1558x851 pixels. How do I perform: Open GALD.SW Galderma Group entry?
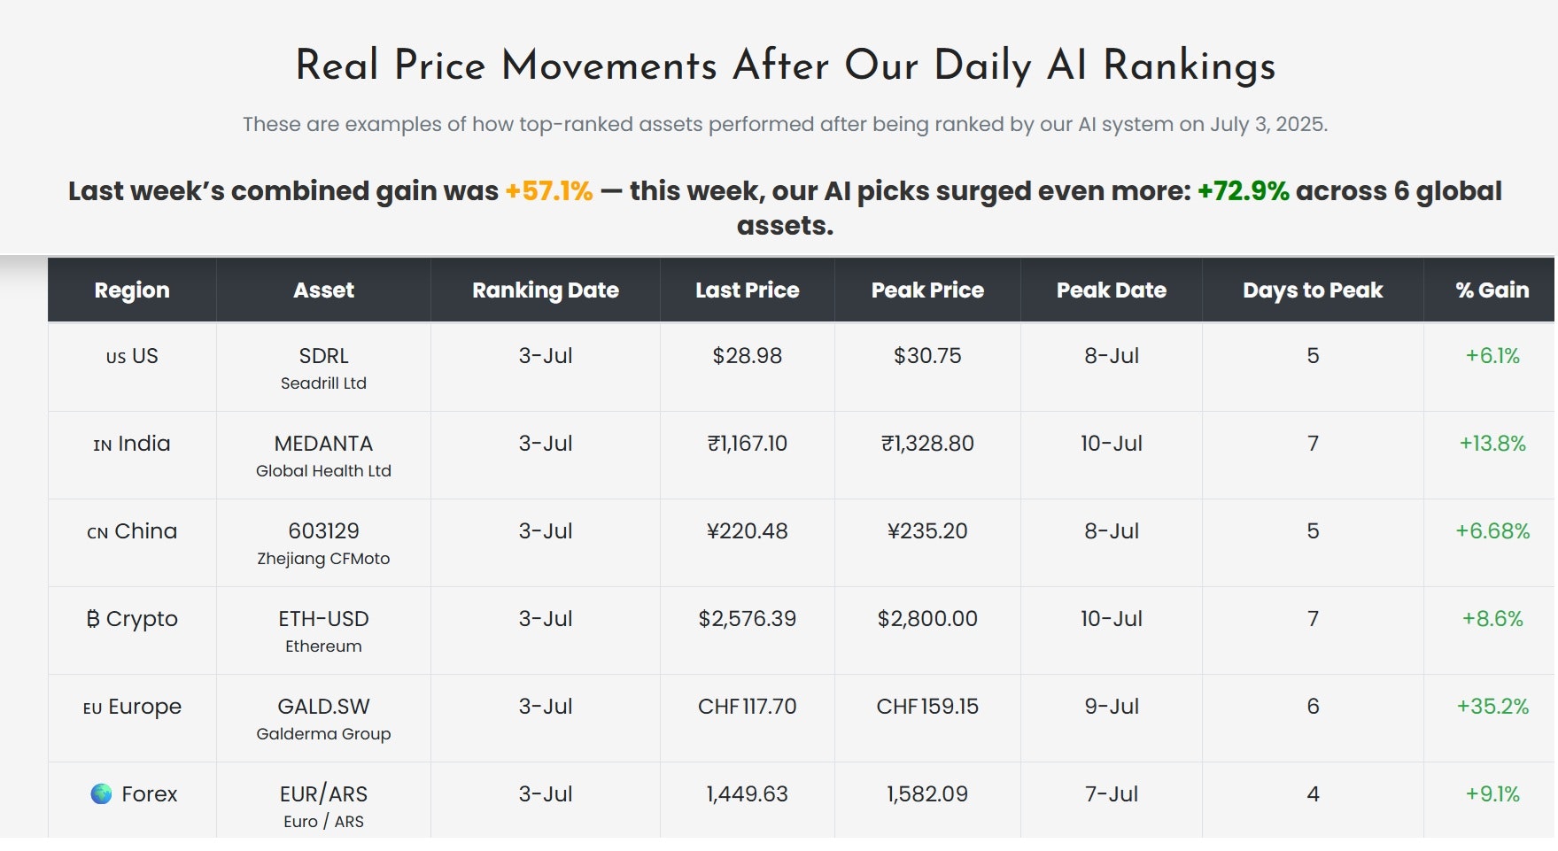(323, 718)
